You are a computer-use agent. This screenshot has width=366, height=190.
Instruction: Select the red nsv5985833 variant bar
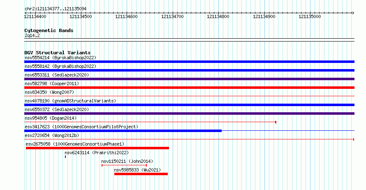[x=141, y=174]
